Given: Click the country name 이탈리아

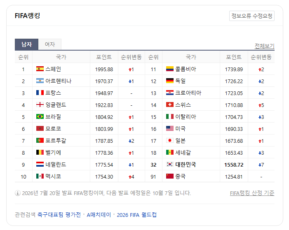Looking at the screenshot, I should click(186, 117).
